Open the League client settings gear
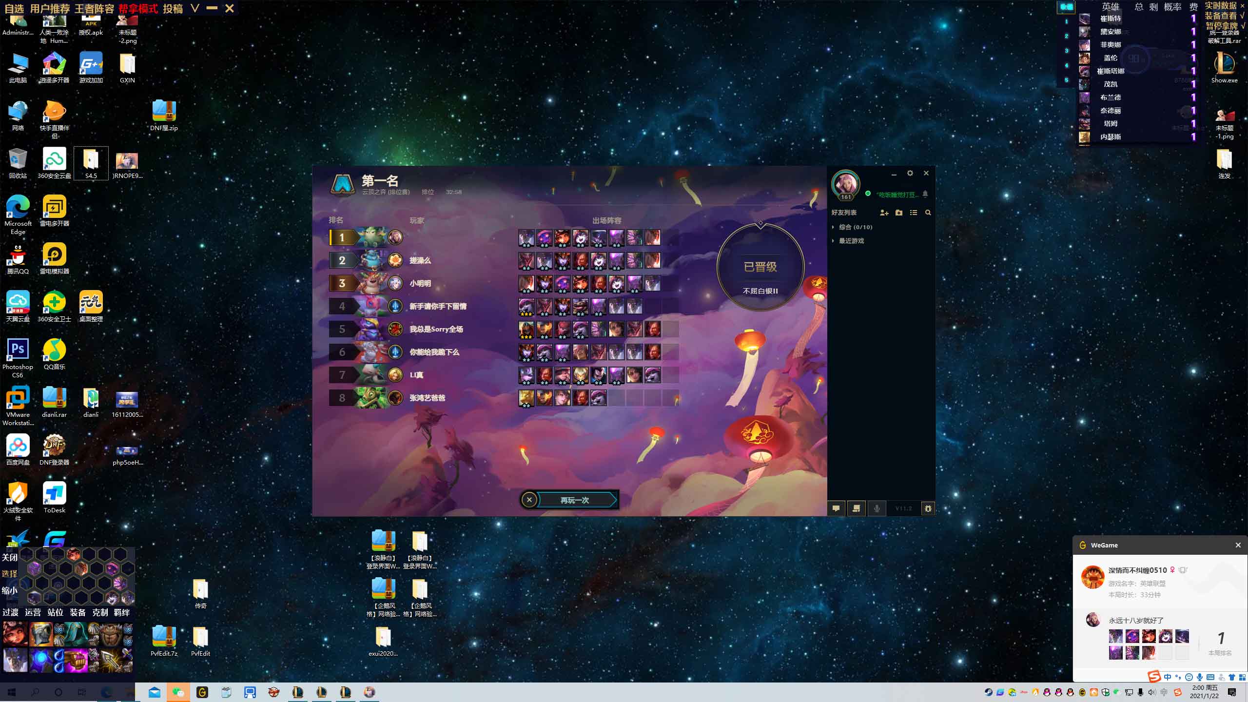This screenshot has width=1248, height=702. pos(910,173)
